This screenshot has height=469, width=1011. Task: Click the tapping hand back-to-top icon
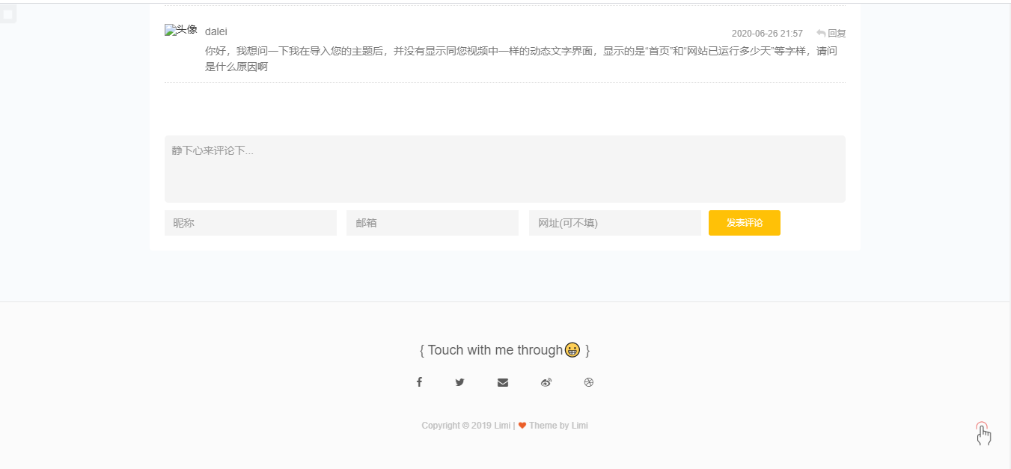(983, 434)
